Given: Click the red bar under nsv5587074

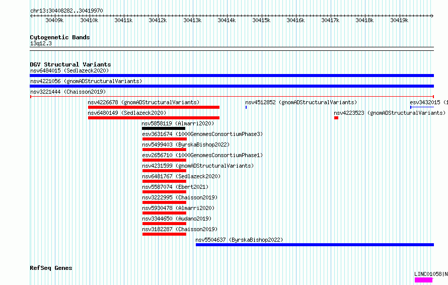Looking at the screenshot, I should coord(164,192).
